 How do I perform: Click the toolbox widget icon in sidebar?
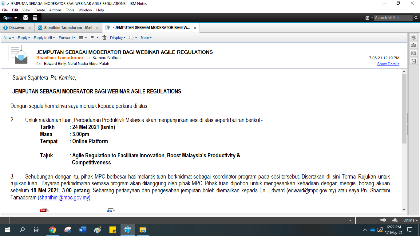point(414,45)
